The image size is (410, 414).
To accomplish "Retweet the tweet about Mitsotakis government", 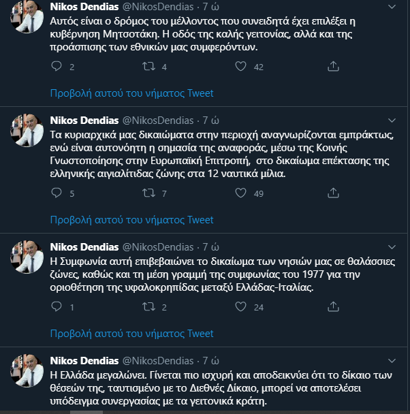I will 148,66.
